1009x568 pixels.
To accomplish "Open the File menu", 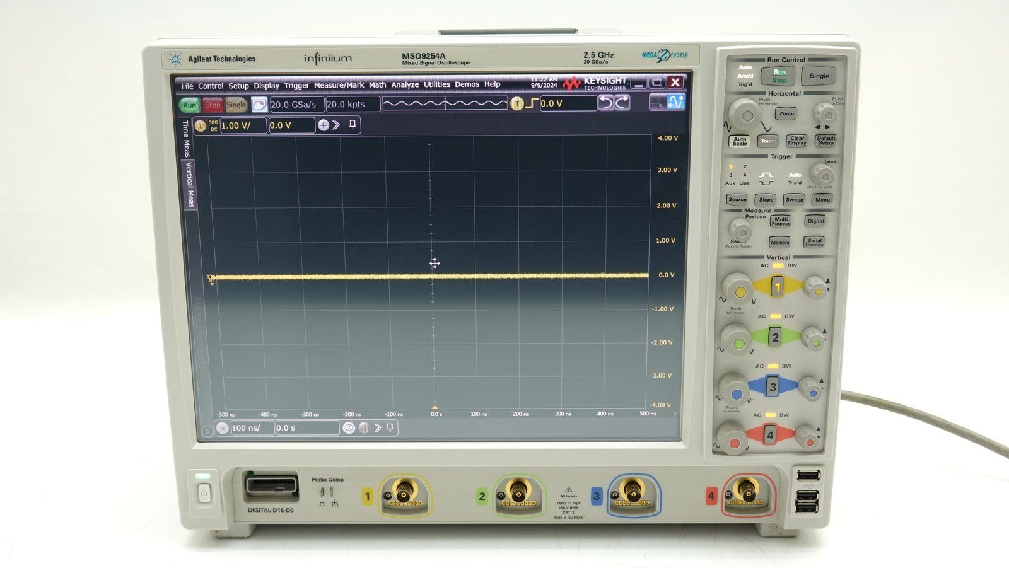I will [187, 86].
